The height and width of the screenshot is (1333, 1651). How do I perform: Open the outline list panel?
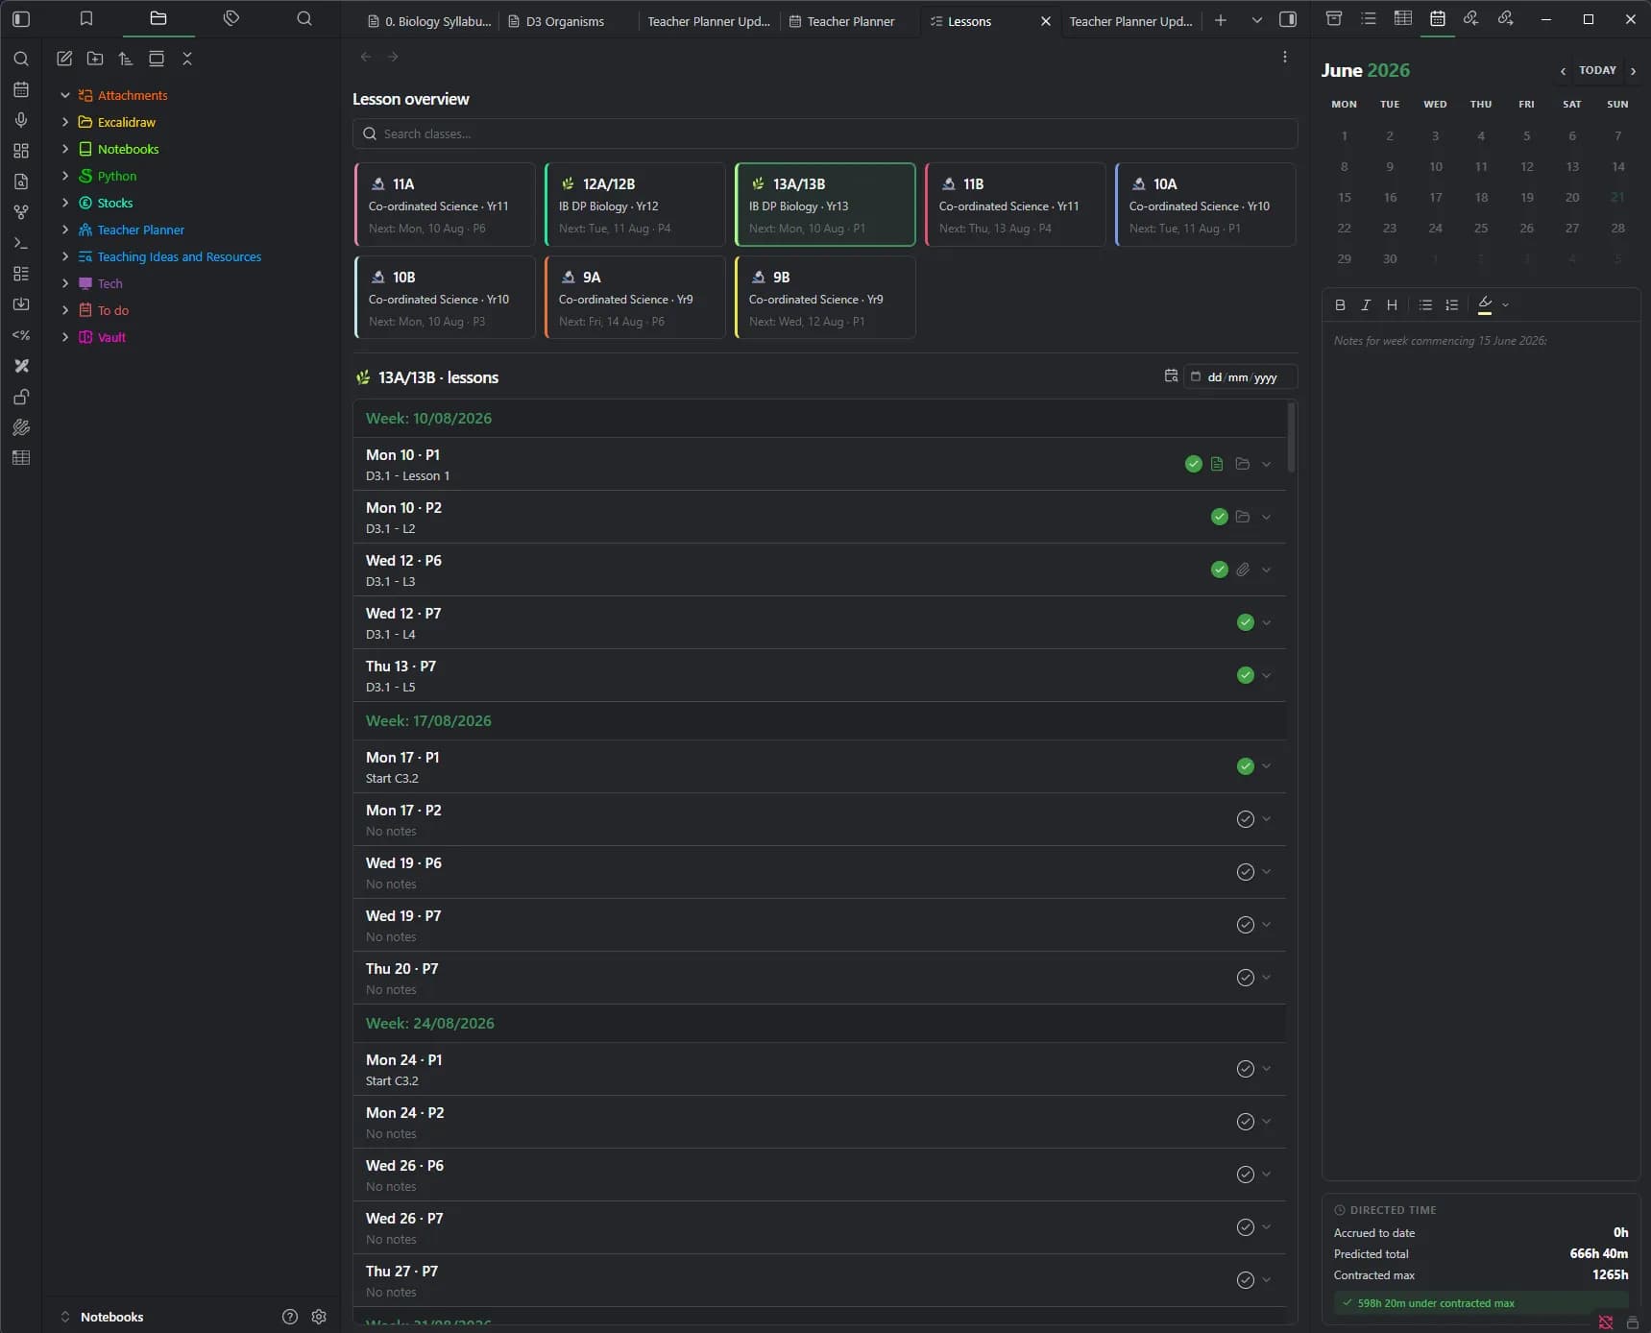pos(1369,18)
